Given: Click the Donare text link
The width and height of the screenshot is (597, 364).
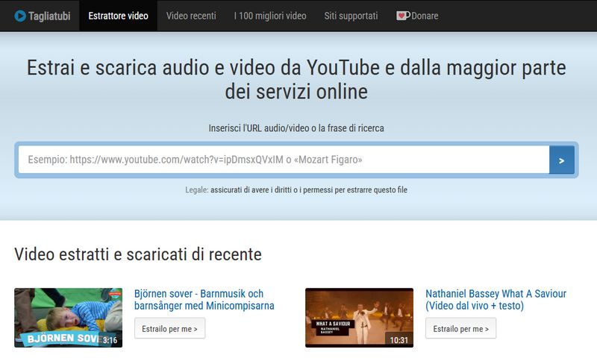Looking at the screenshot, I should click(424, 16).
